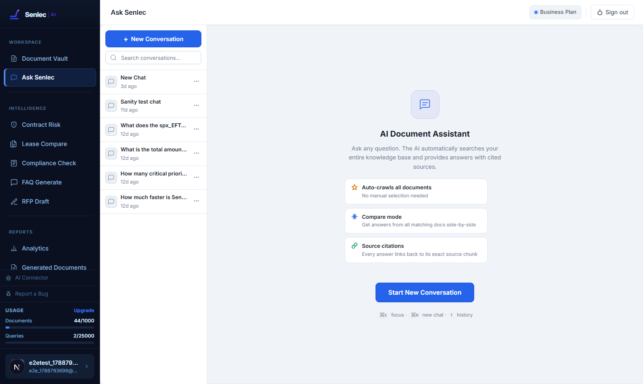Click the FAQ Generate chat icon

pyautogui.click(x=14, y=182)
